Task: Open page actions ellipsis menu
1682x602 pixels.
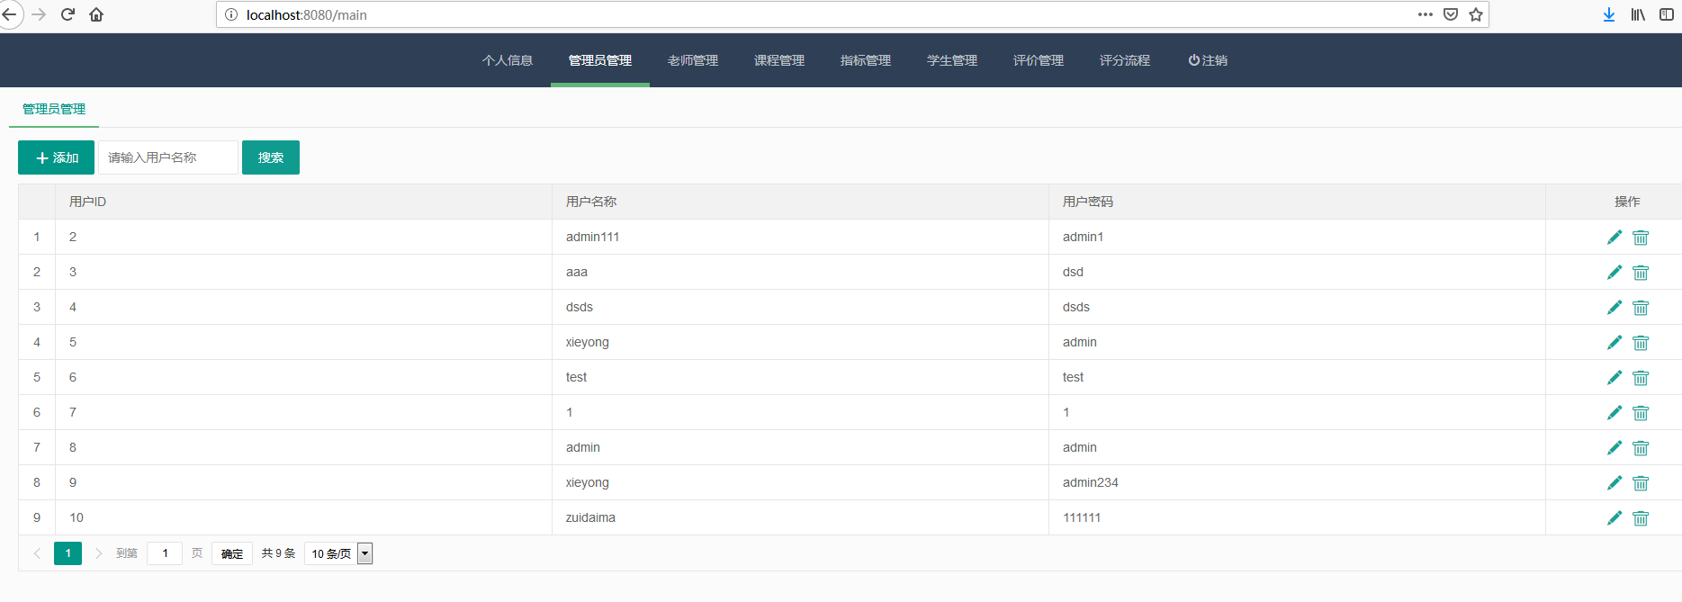Action: (x=1426, y=14)
